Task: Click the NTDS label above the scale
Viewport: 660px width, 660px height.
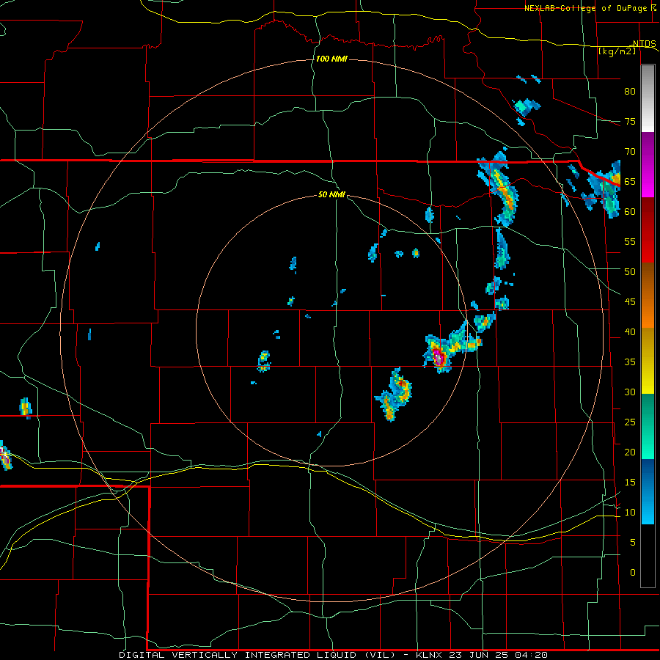Action: pyautogui.click(x=645, y=43)
